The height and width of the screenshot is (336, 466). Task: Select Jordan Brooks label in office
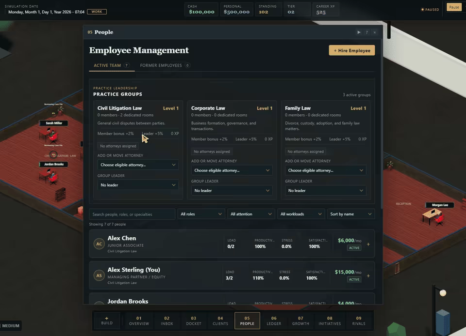tap(54, 164)
